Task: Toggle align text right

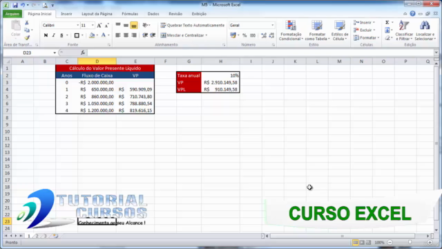Action: 134,35
